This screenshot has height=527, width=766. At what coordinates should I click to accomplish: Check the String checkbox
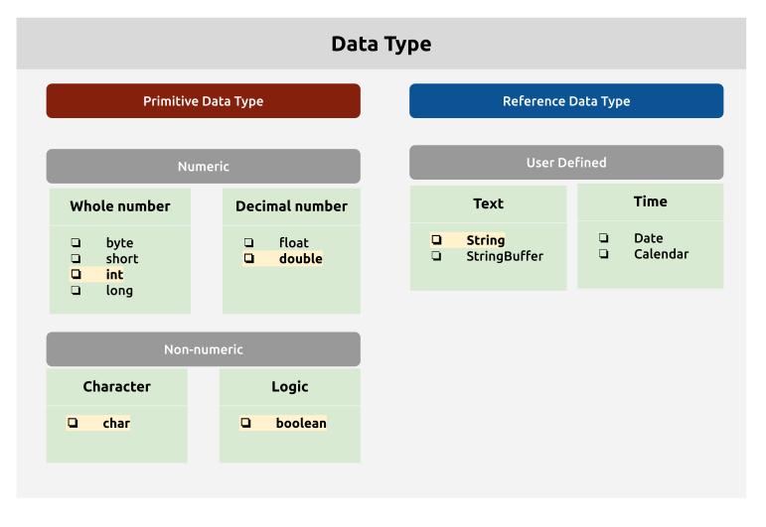[x=436, y=240]
